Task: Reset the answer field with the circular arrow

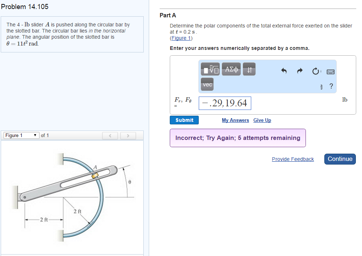Action: click(x=316, y=71)
